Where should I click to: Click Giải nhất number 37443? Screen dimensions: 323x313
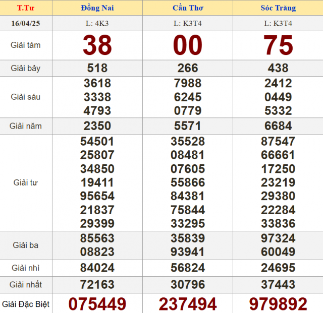[x=278, y=285]
